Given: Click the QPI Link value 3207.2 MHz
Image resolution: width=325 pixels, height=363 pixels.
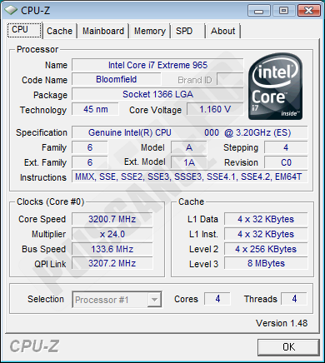Looking at the screenshot, I should click(x=112, y=263).
